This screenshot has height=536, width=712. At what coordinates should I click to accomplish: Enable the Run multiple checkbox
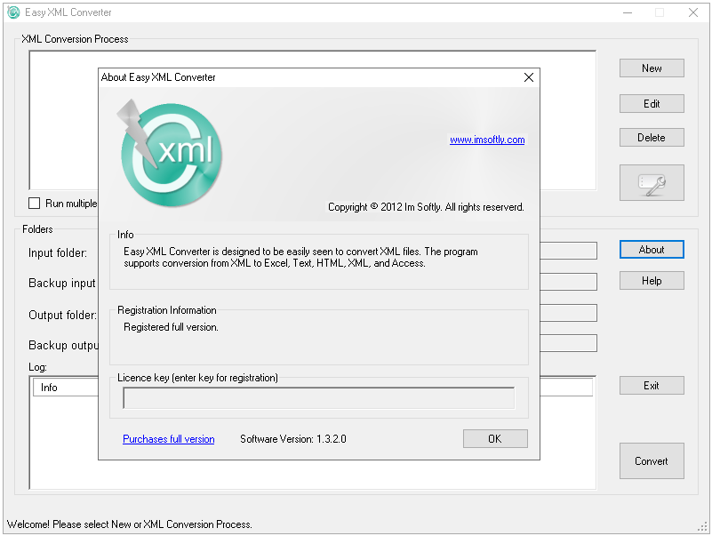34,203
